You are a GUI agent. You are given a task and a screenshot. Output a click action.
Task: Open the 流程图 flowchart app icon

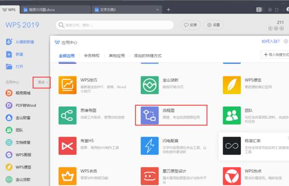click(x=149, y=115)
